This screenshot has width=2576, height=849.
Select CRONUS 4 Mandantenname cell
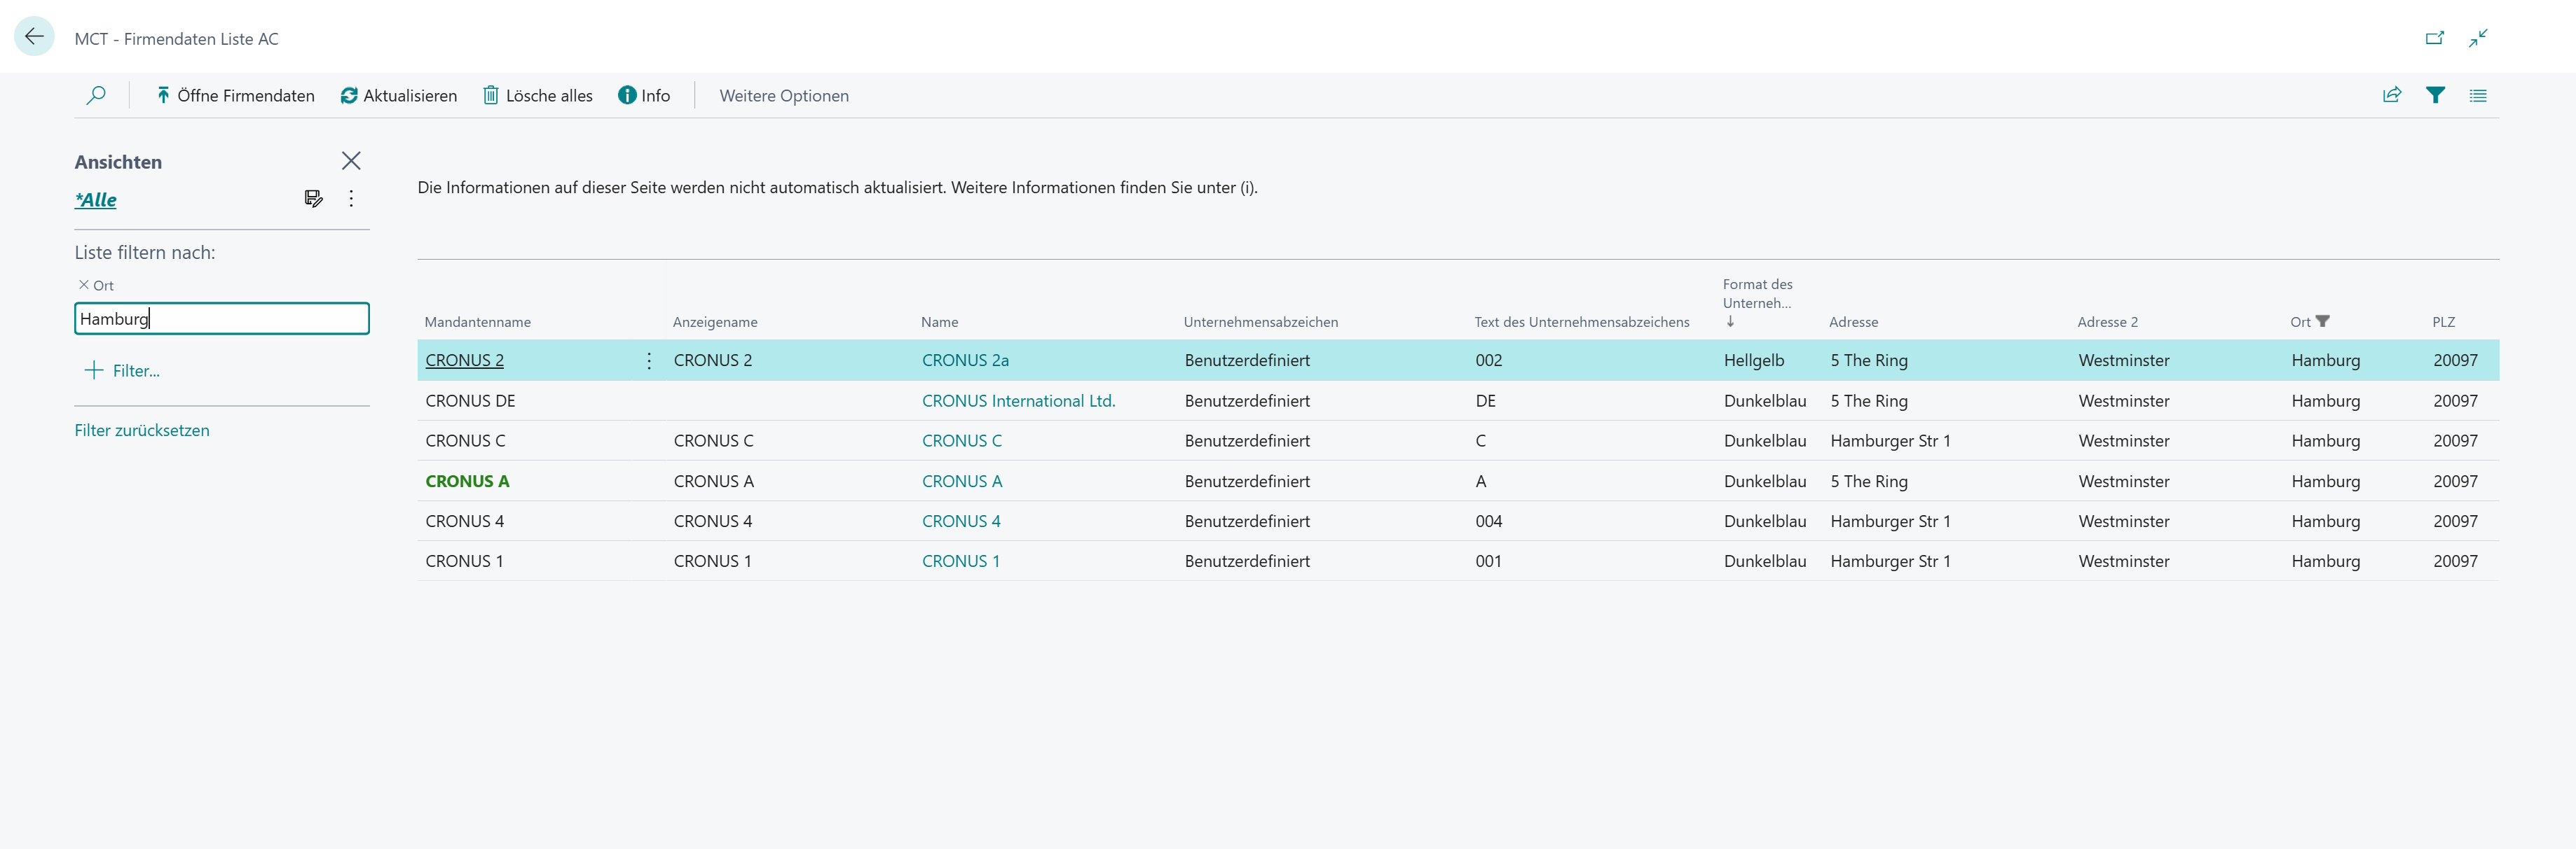click(464, 521)
